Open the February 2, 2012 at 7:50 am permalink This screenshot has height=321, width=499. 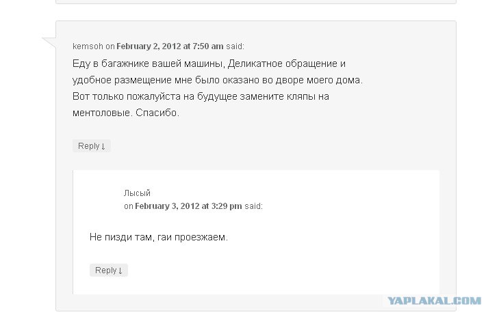(170, 46)
